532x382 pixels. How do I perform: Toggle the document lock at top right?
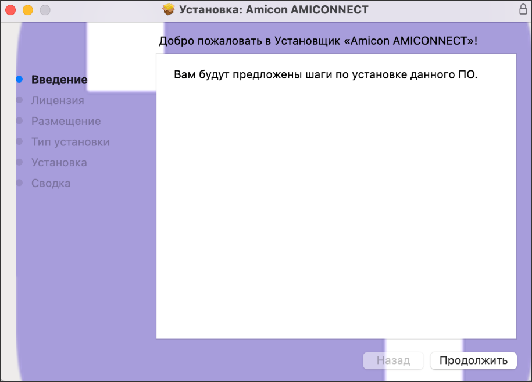pyautogui.click(x=523, y=9)
